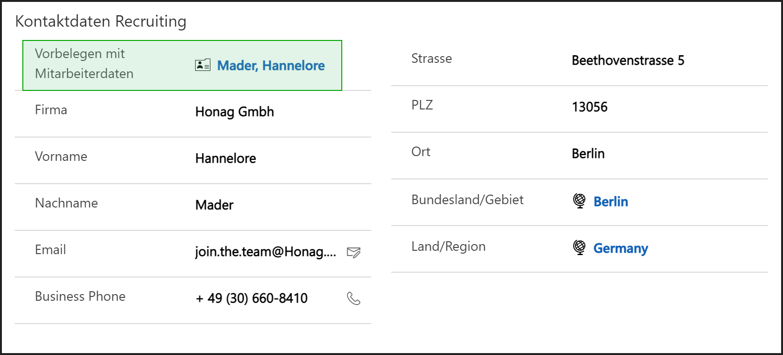This screenshot has height=355, width=783.
Task: Click the contact card icon beside Mader, Hannelore
Action: [203, 65]
